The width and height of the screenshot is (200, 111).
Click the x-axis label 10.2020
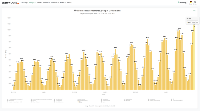pyautogui.click(x=105, y=92)
